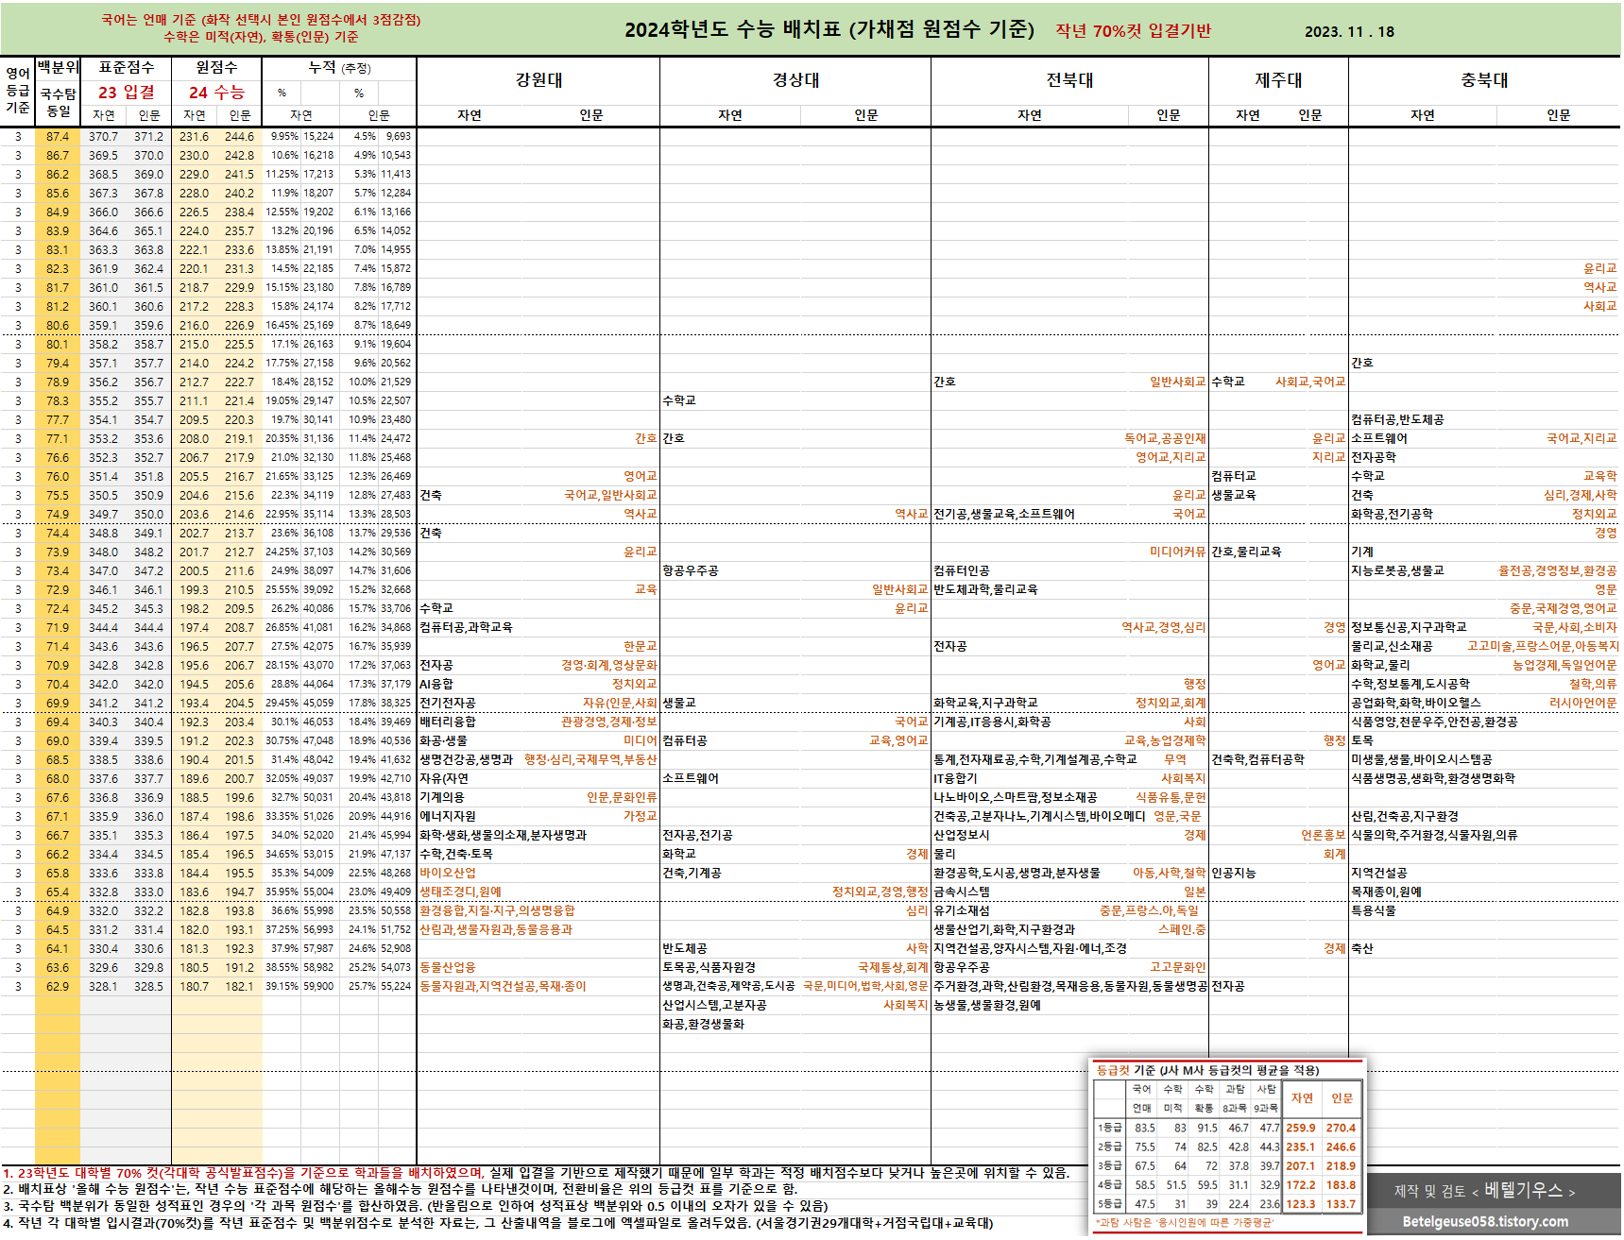Click 반도체과학,물리교육 in 전북대 column
1624x1240 pixels.
[x=985, y=589]
